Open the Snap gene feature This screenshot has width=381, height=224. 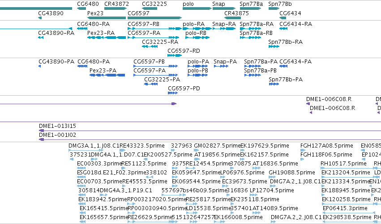224,8
